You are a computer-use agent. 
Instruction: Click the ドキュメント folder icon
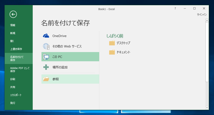tap(112, 52)
